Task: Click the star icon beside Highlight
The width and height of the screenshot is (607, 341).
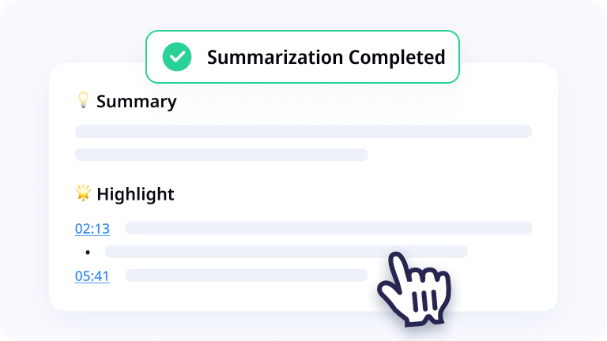Action: (x=83, y=193)
